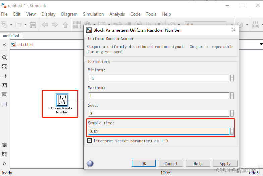
Task: Expand the Open folder dropdown arrow
Action: pyautogui.click(x=25, y=25)
